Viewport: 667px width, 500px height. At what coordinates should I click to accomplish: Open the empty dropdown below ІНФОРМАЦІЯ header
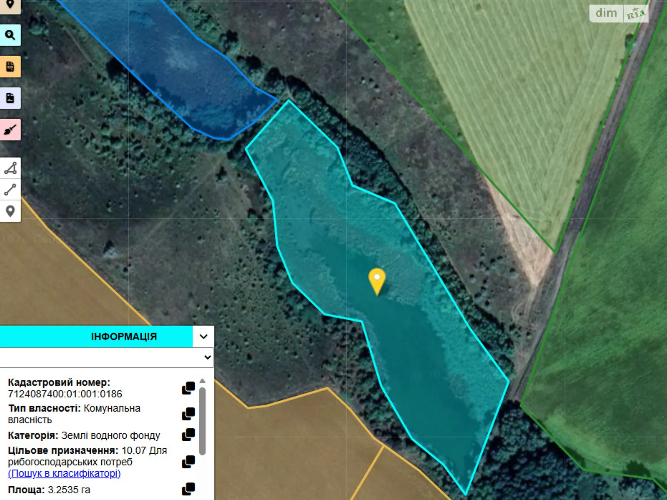pyautogui.click(x=107, y=357)
